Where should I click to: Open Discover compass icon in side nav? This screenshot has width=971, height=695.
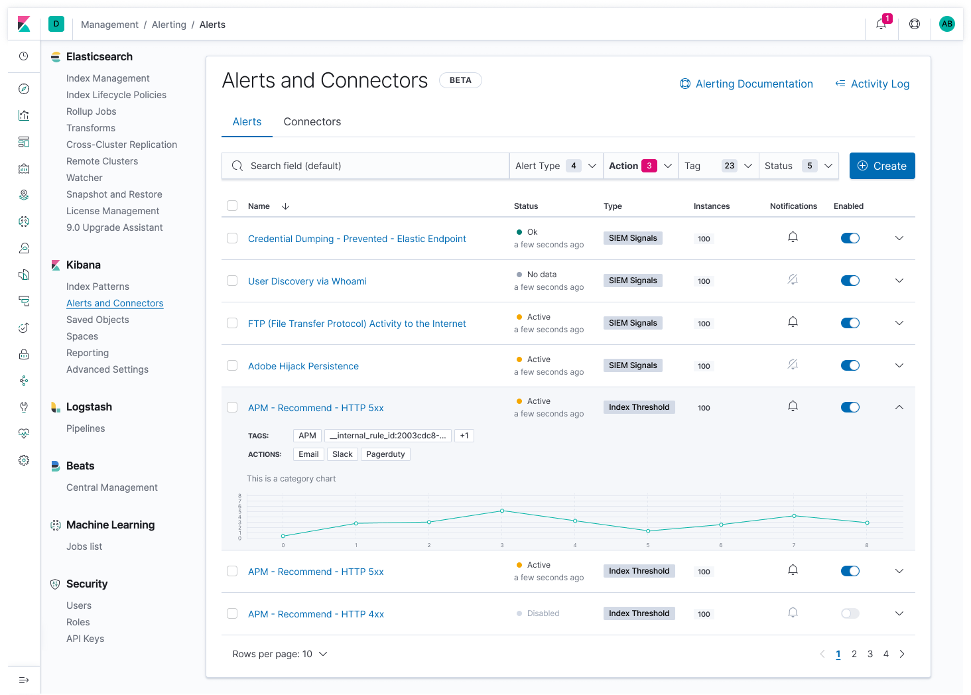(24, 89)
